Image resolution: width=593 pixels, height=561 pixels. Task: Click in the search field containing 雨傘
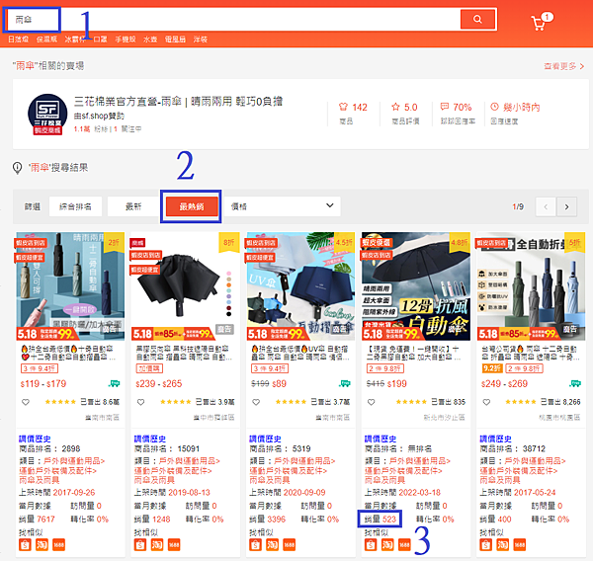click(232, 20)
